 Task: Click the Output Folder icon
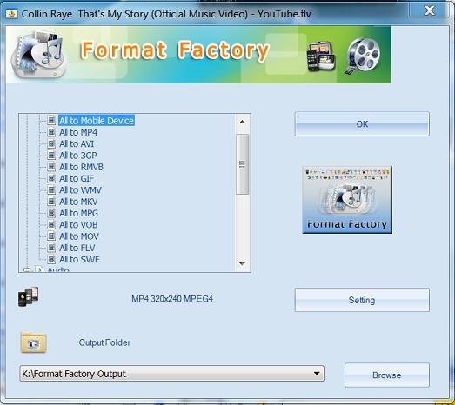[x=33, y=342]
